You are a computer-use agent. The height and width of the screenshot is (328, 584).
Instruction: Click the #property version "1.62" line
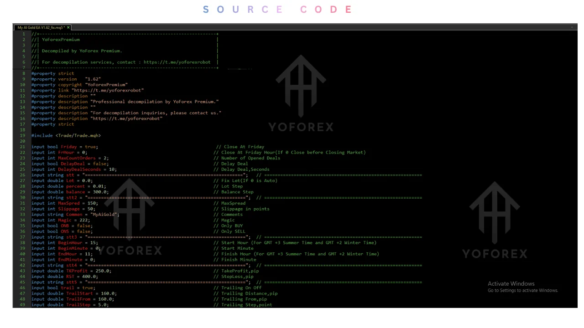66,79
